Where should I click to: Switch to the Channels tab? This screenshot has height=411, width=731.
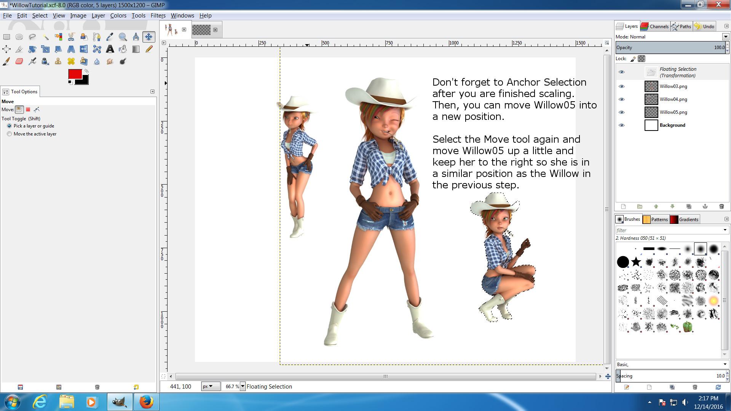pyautogui.click(x=655, y=26)
